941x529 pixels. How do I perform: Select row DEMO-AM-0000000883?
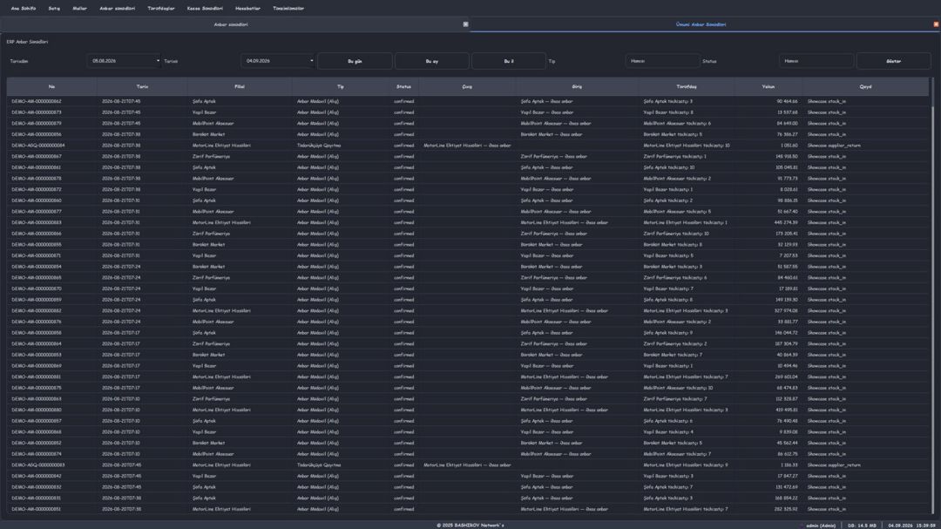(x=468, y=222)
